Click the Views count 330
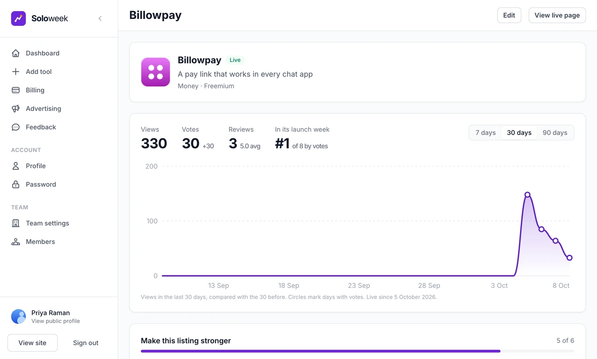 [x=154, y=143]
